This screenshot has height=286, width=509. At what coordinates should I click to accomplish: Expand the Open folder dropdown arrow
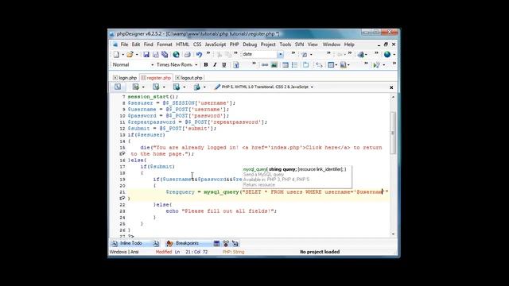pyautogui.click(x=137, y=55)
